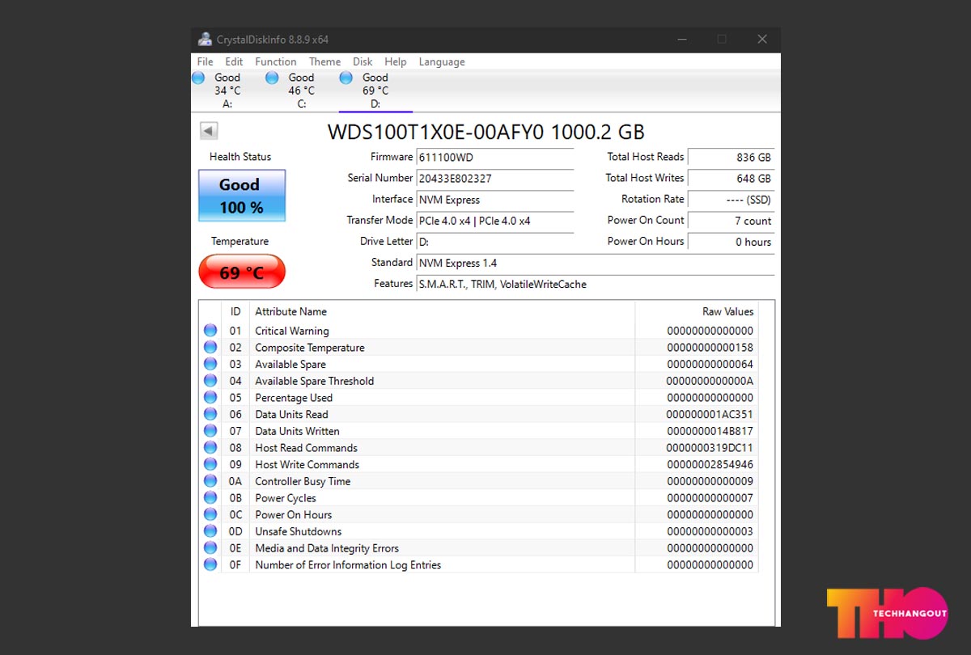Click the Standard field NVM Express 1.4

tap(595, 262)
